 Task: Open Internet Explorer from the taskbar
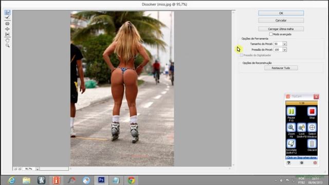coord(11,180)
